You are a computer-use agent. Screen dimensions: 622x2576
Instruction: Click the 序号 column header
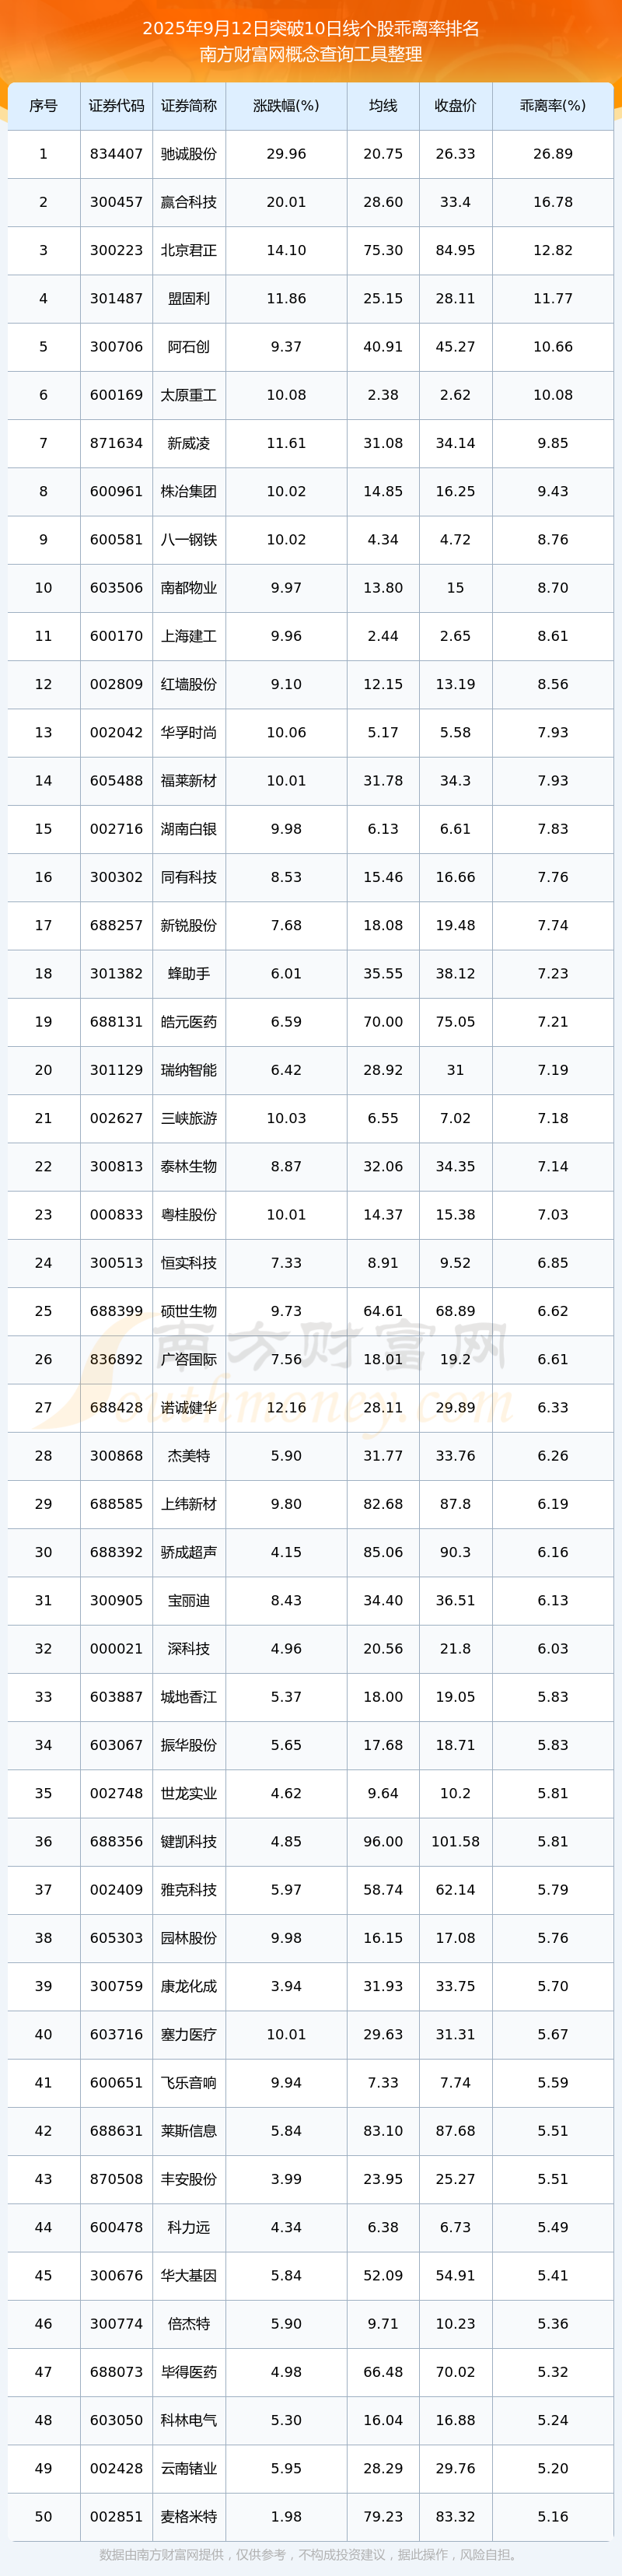tap(43, 106)
